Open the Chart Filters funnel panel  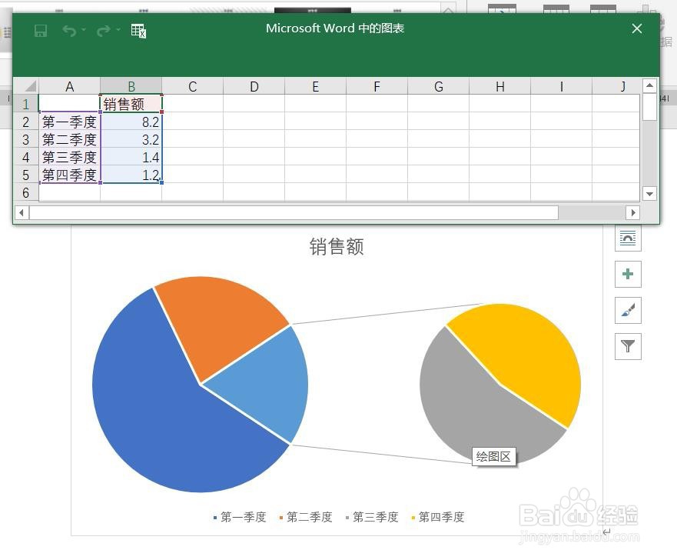[x=628, y=347]
